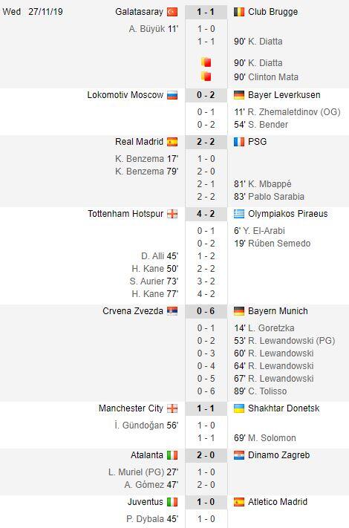Select the 2 - 2 Real Madrid PSG result
The width and height of the screenshot is (349, 528).
206,142
